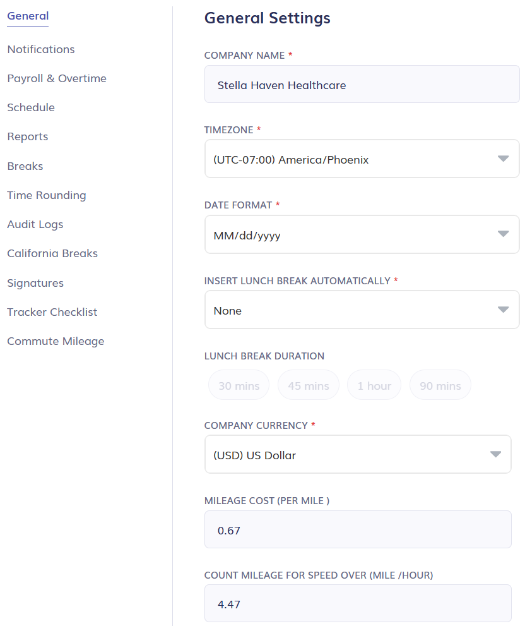Go to Commute Mileage settings
This screenshot has width=525, height=626.
click(55, 341)
